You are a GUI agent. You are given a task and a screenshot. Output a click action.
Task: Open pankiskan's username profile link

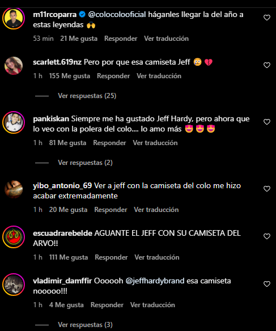coord(51,119)
